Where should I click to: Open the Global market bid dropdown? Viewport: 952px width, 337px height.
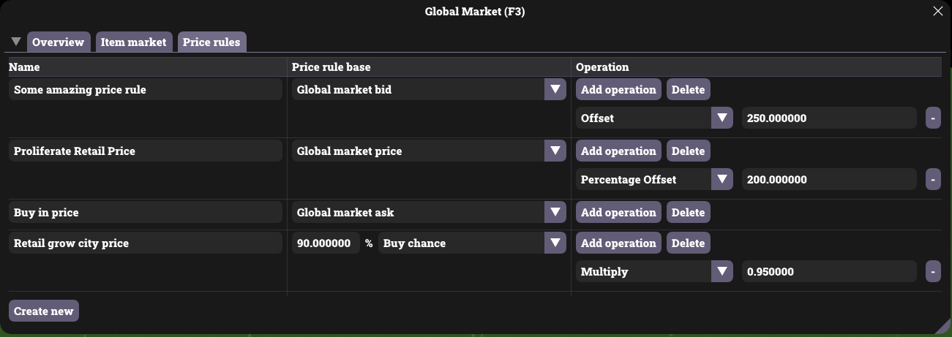[555, 90]
